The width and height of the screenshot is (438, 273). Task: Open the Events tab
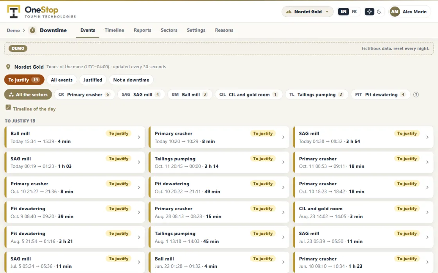point(88,30)
